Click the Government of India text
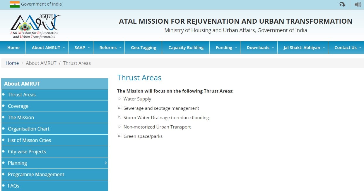Viewport: 364px width, 191px height. [41, 4]
